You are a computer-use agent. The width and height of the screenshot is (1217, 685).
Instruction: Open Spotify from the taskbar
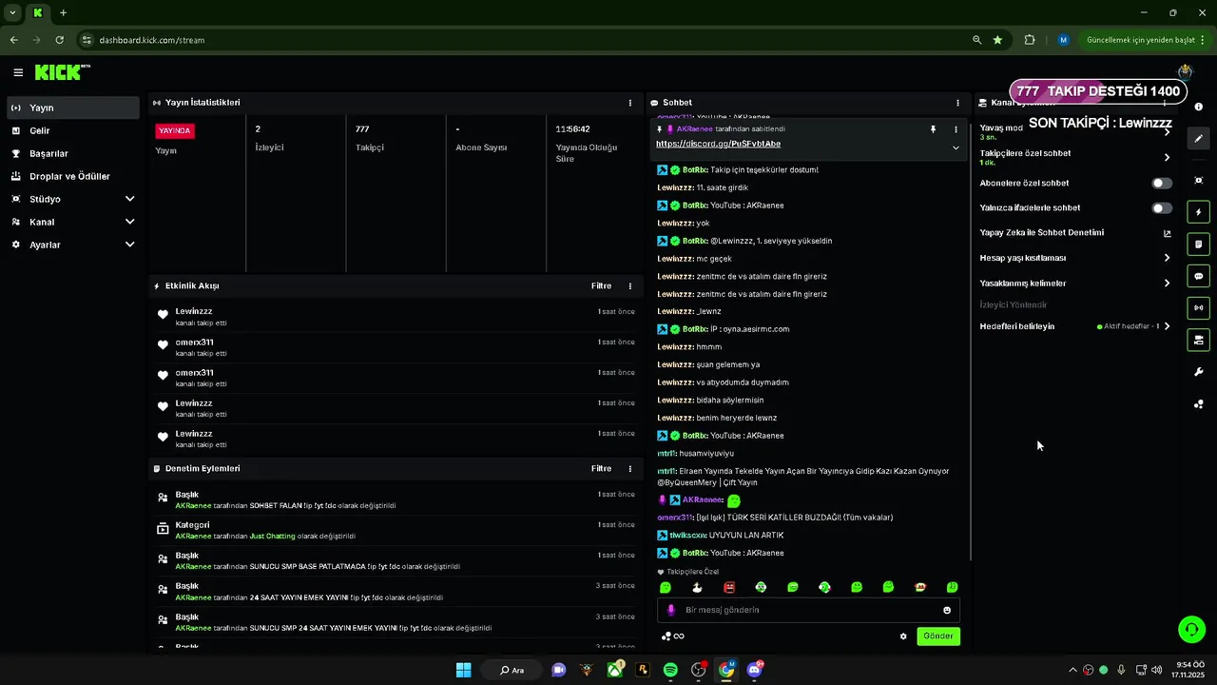point(670,670)
